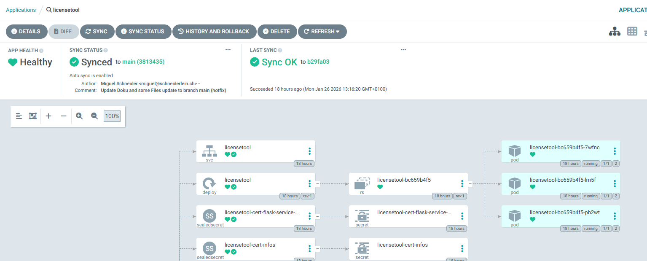
Task: Click the plus icon to enlarge the graph
Action: [x=48, y=116]
